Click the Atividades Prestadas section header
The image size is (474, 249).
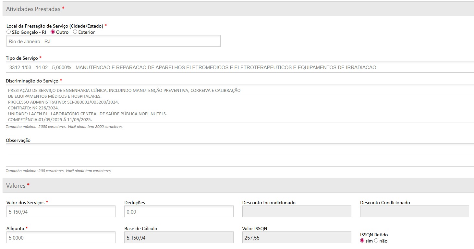[x=33, y=9]
